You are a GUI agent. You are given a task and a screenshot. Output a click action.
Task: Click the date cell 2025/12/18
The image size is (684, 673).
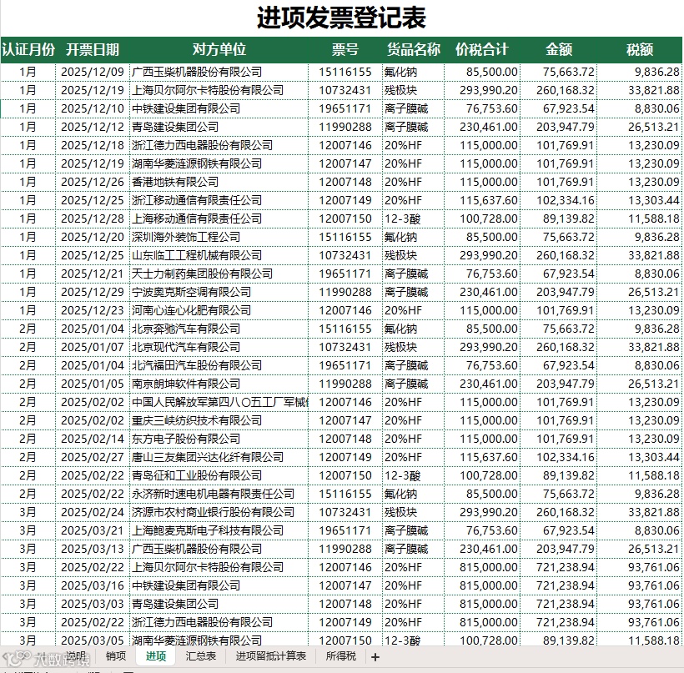click(93, 145)
